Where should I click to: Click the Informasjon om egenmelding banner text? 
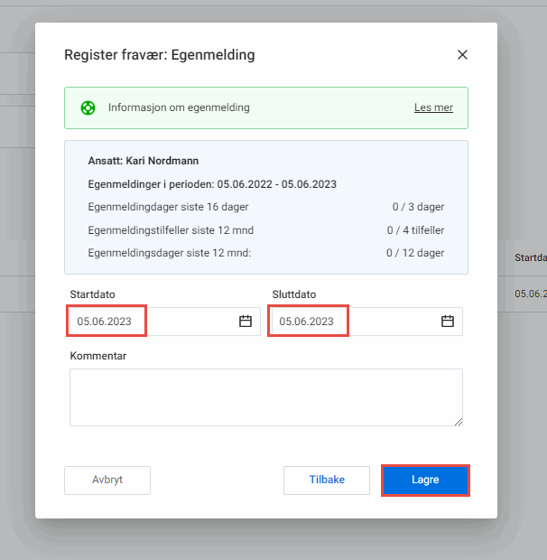click(x=179, y=107)
